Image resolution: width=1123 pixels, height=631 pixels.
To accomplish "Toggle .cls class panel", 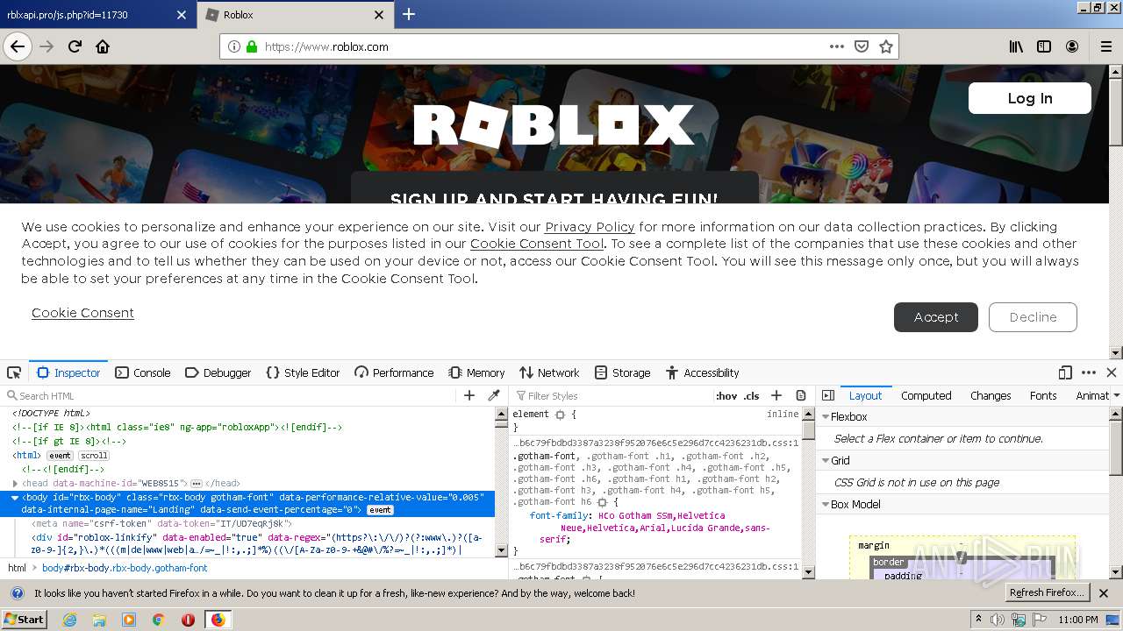I will point(752,396).
